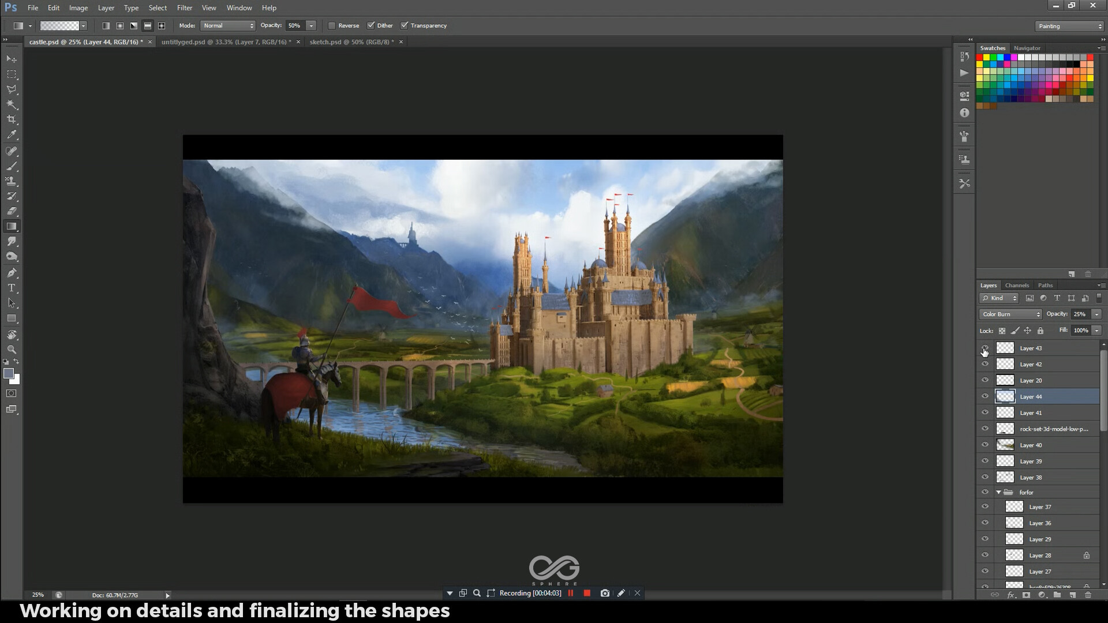Uncheck the Dither checkbox
The height and width of the screenshot is (623, 1108).
372,25
